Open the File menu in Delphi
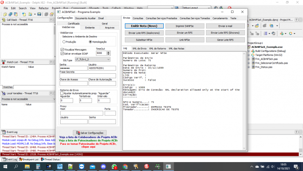 pos(6,8)
